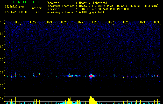Viewport: 163px width, 104px height.
Task: Click the 1.1 frequency axis label
Action: [2, 34]
